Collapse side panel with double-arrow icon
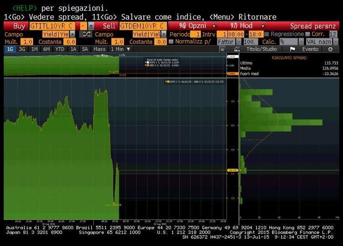Image resolution: width=343 pixels, height=246 pixels. [x=222, y=49]
